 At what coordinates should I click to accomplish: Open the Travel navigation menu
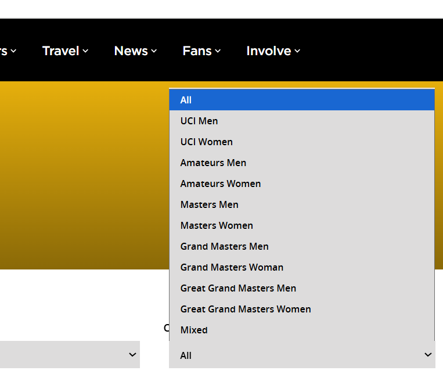[61, 51]
